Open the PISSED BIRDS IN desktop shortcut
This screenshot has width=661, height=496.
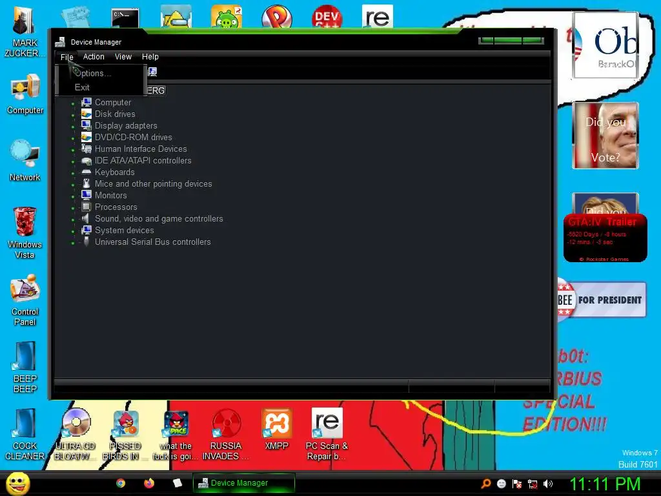click(x=125, y=435)
